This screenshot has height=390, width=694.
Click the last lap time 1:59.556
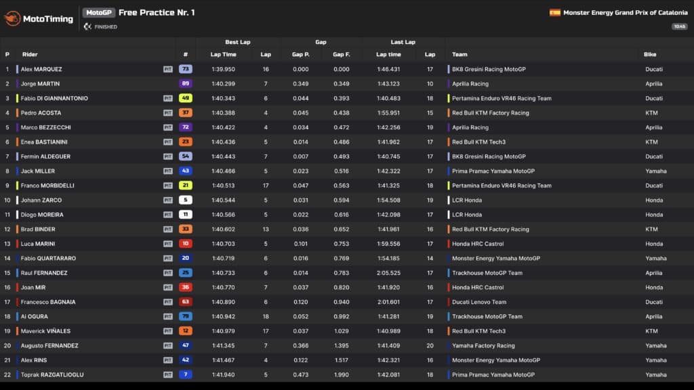[x=388, y=244]
